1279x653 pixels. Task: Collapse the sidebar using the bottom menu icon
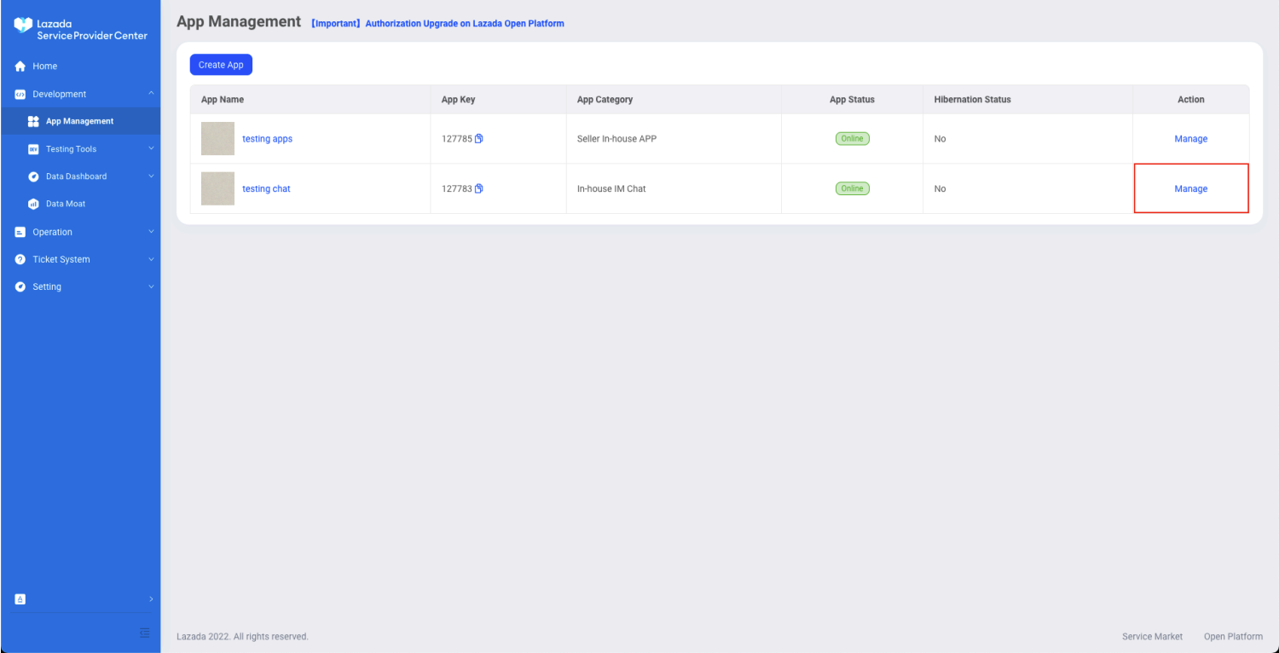click(x=144, y=633)
